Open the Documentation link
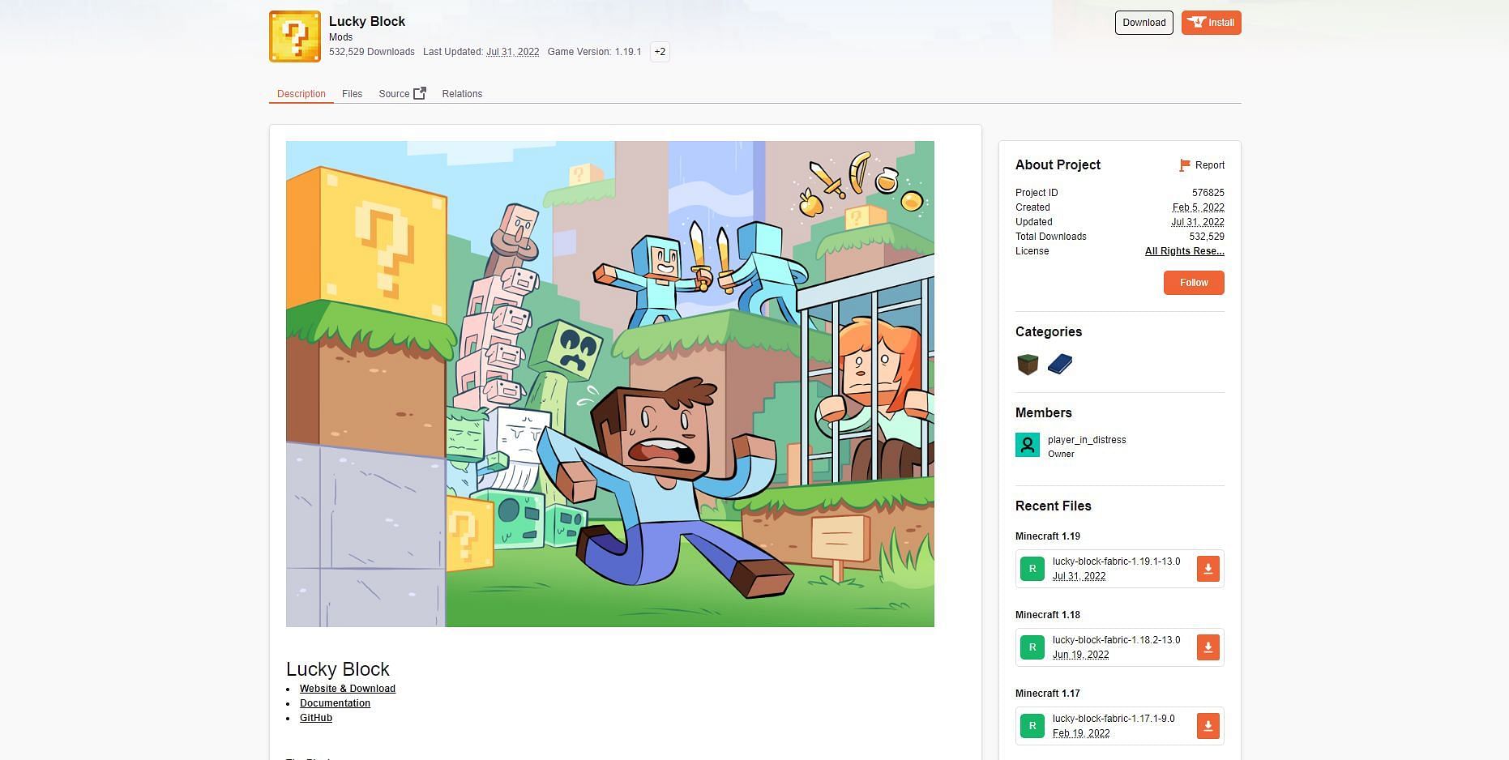1509x760 pixels. point(335,703)
